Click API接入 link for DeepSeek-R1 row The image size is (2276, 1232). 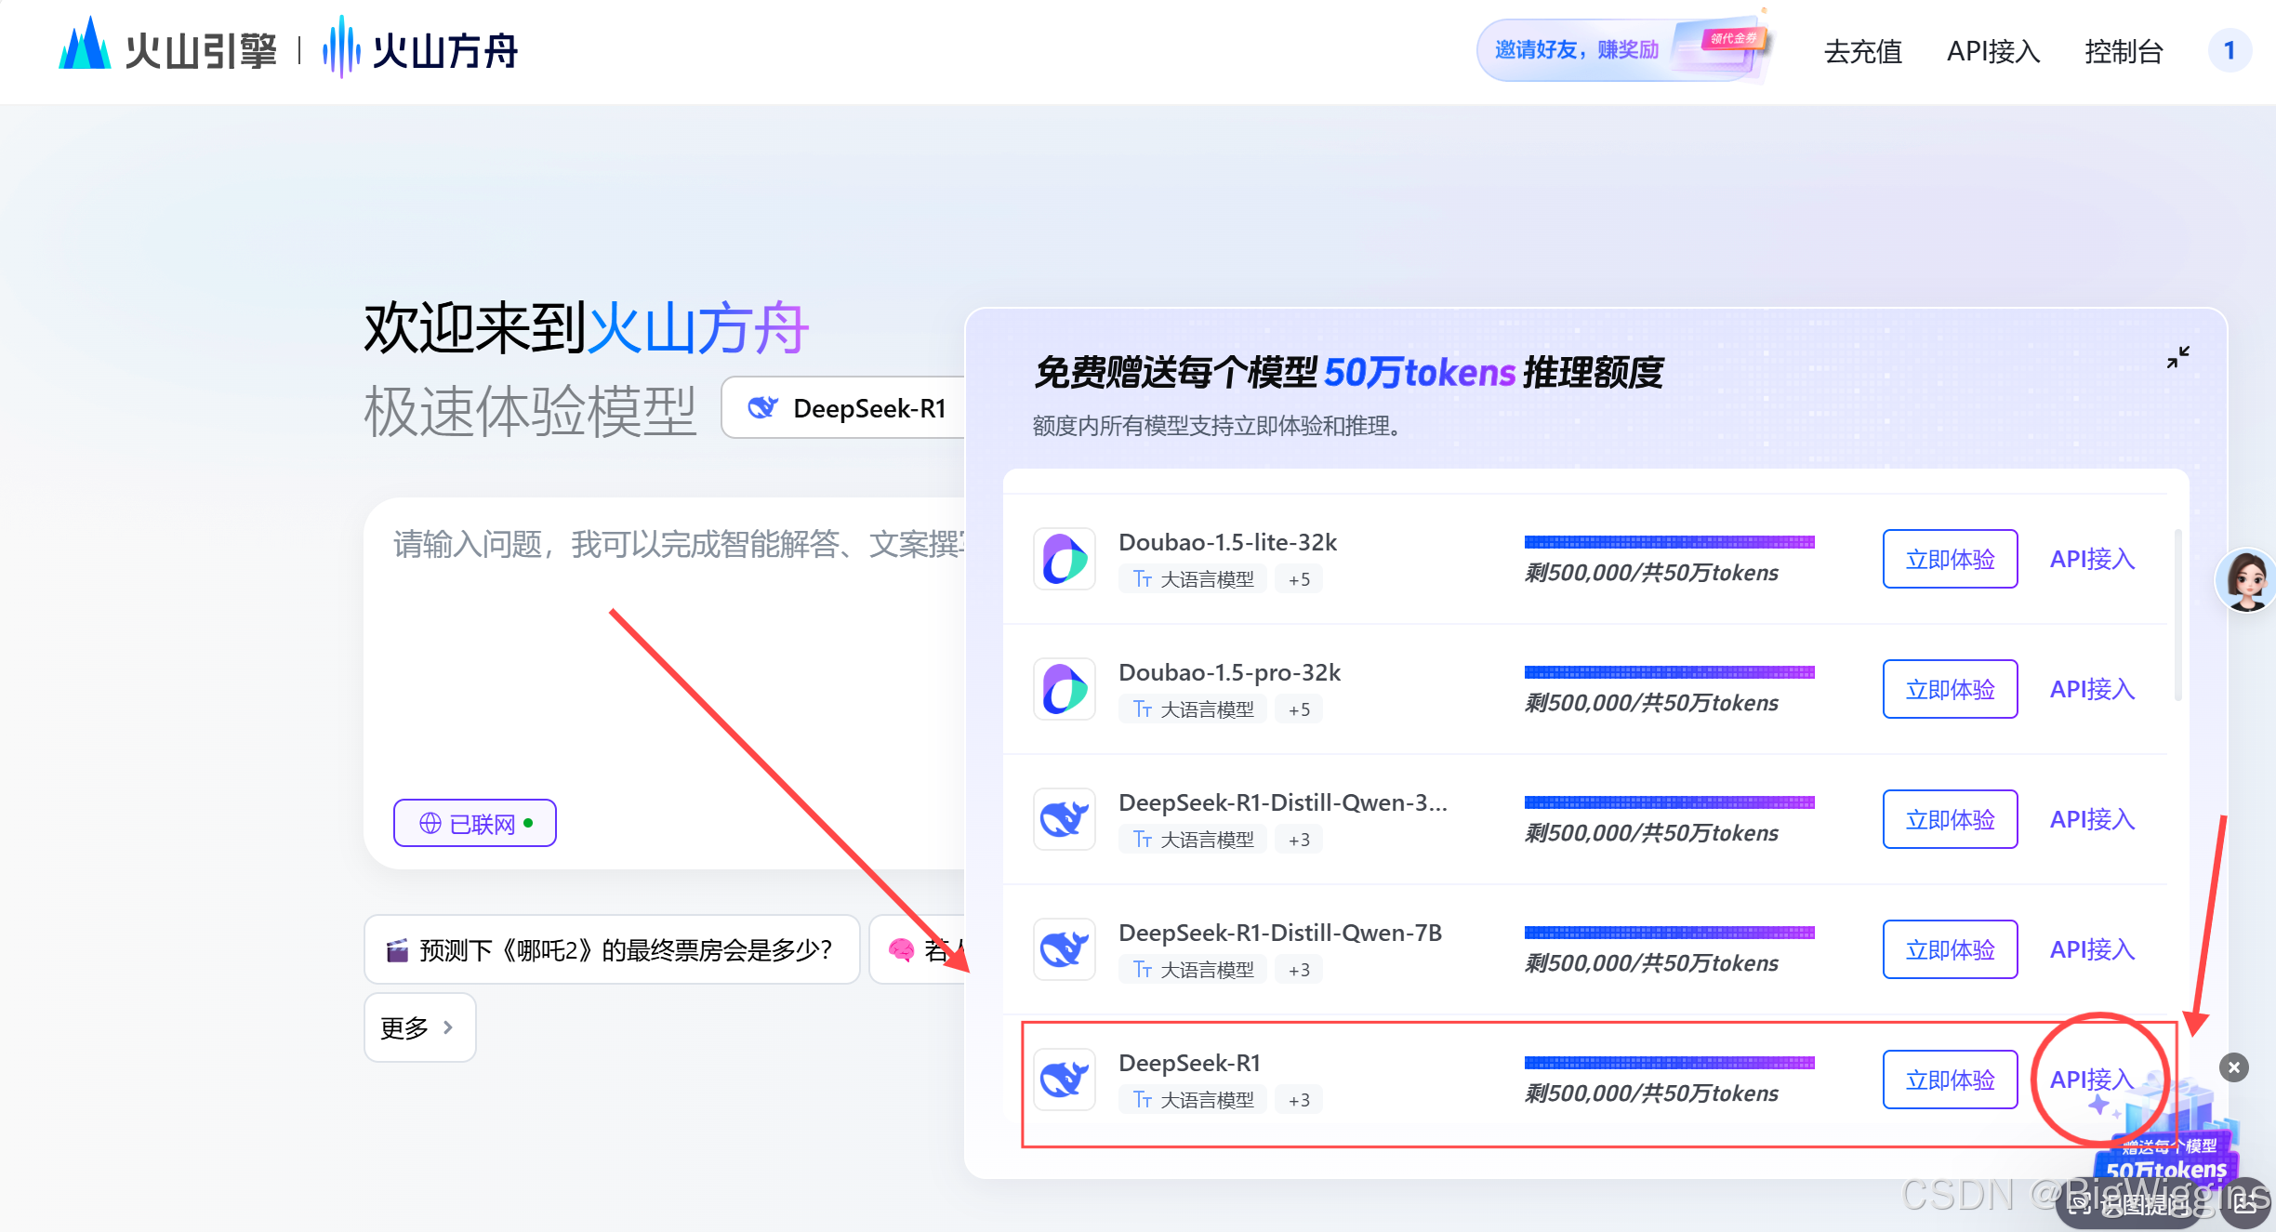2091,1080
